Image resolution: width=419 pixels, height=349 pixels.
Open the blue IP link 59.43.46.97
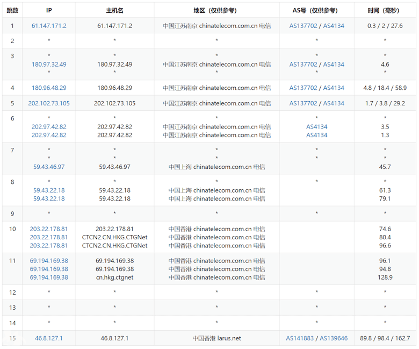coord(49,167)
